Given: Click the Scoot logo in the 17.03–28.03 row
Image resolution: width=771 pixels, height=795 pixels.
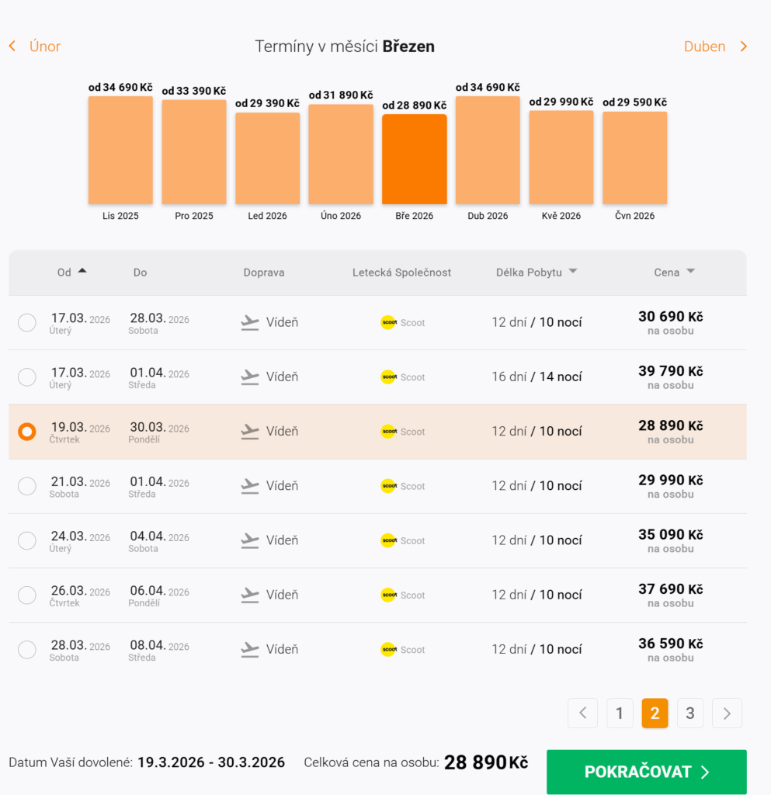Looking at the screenshot, I should [x=388, y=322].
